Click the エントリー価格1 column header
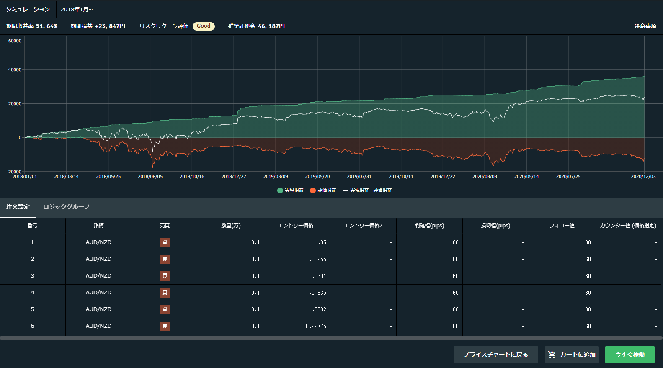The width and height of the screenshot is (663, 368). [297, 226]
